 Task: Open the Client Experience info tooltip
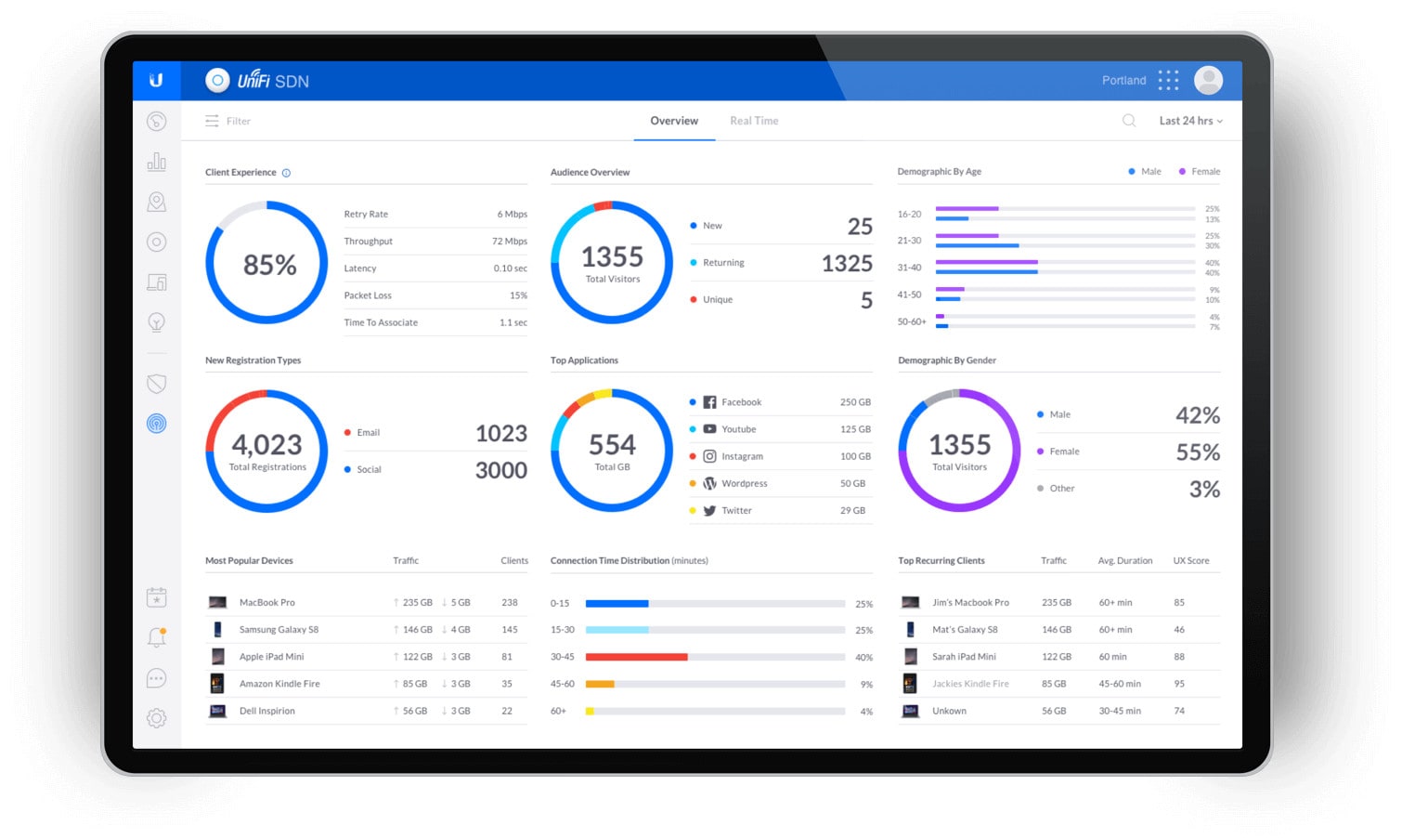tap(285, 172)
